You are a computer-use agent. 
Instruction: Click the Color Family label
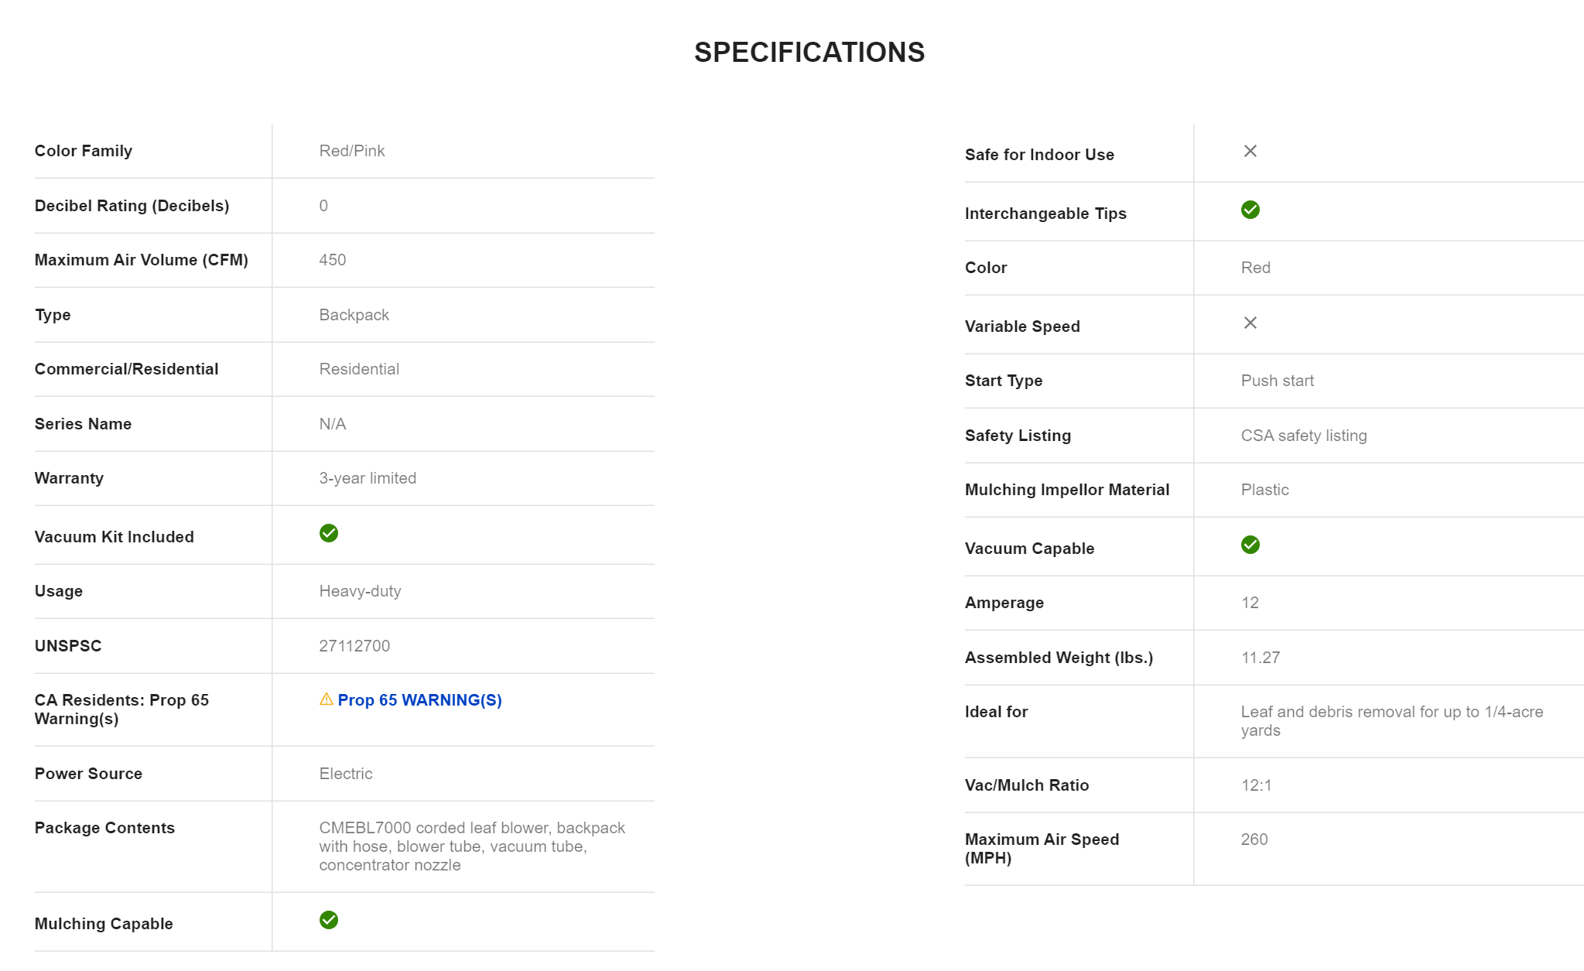pos(84,151)
